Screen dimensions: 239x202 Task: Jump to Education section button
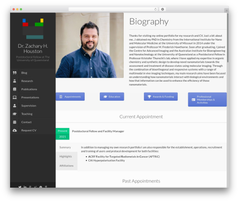click(x=112, y=96)
